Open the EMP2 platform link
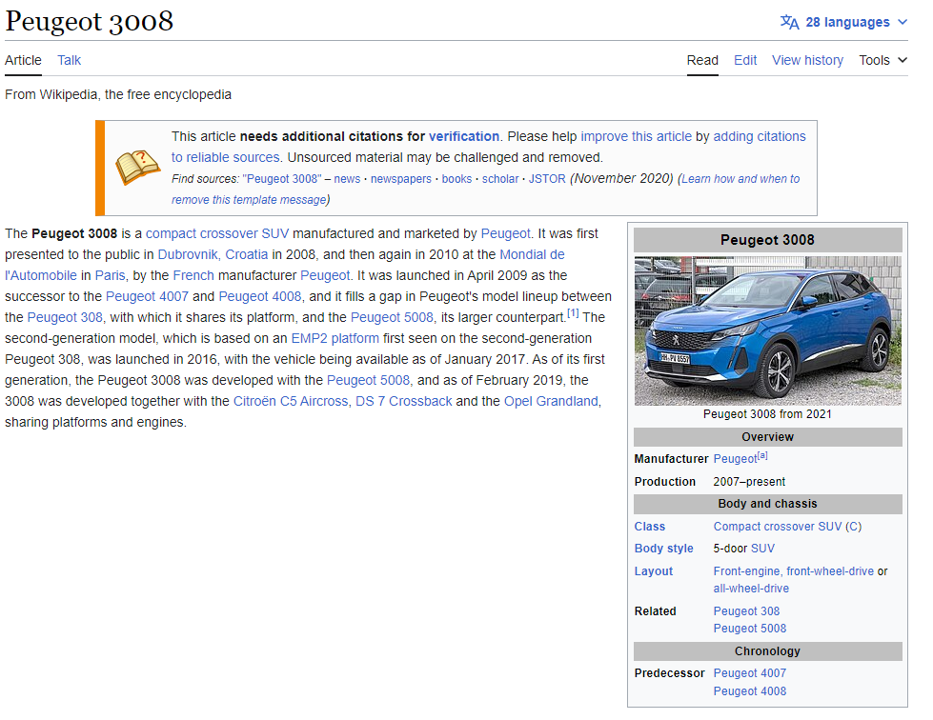 (x=335, y=338)
